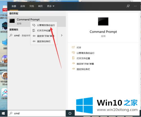Viewport: 141px width, 117px height.
Task: Switch to the 应用 filter tab
Action: [23, 6]
